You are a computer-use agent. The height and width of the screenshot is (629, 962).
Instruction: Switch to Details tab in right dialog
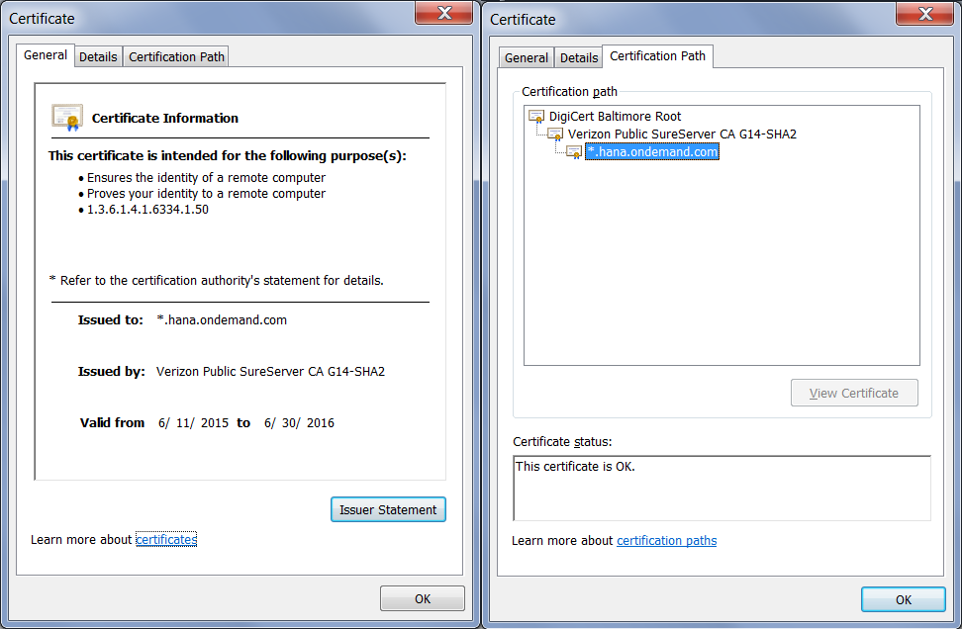579,58
